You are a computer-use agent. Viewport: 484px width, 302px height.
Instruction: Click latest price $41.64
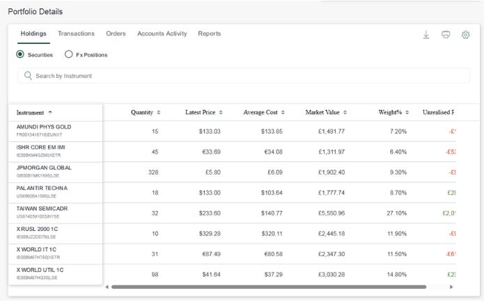point(211,274)
